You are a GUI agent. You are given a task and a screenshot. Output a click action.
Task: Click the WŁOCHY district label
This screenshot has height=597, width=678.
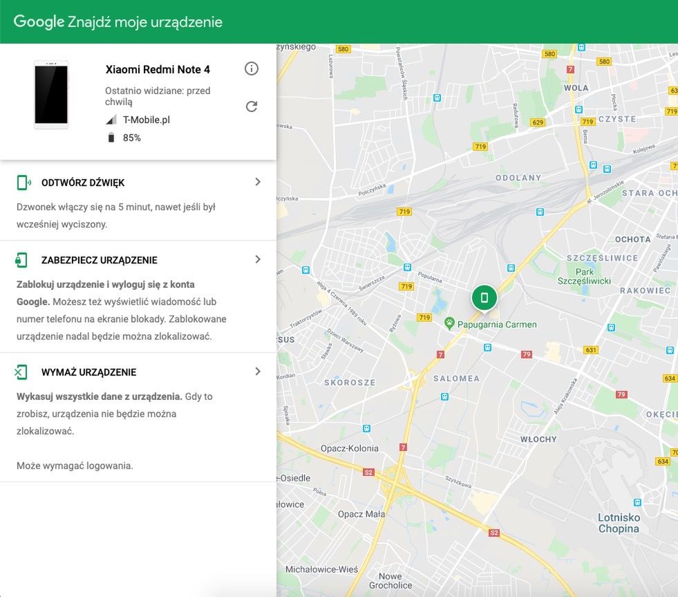[538, 439]
